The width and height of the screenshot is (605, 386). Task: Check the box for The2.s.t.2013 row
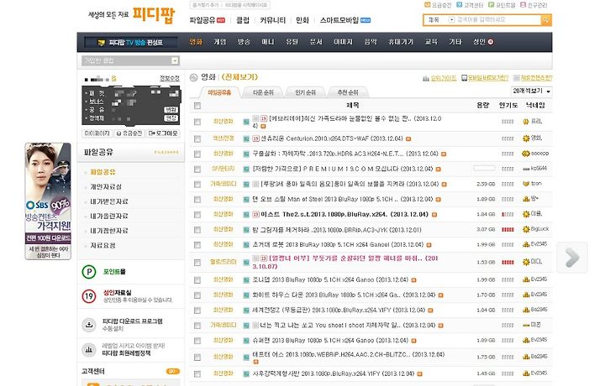click(x=197, y=215)
